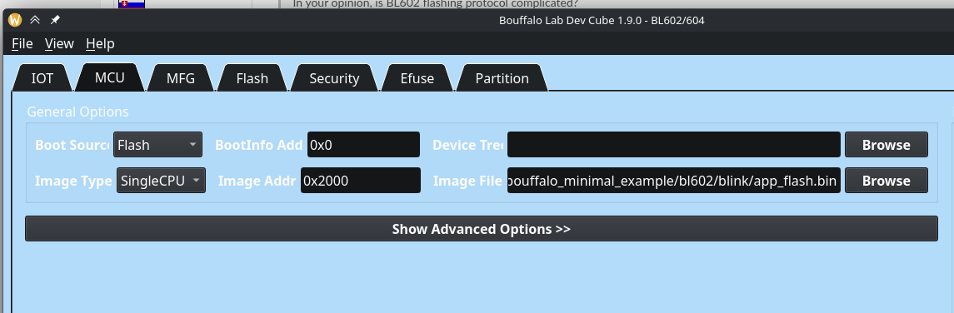
Task: Expand Show Advanced Options
Action: [x=481, y=229]
